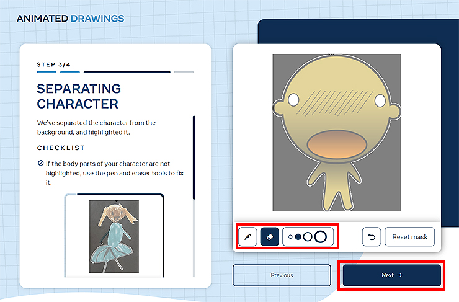The width and height of the screenshot is (459, 302).
Task: Choose the smallest brush size circle
Action: tap(290, 237)
